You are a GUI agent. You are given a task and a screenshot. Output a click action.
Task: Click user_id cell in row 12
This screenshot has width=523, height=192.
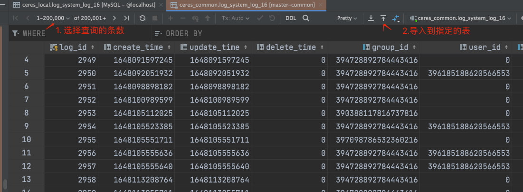pos(466,166)
